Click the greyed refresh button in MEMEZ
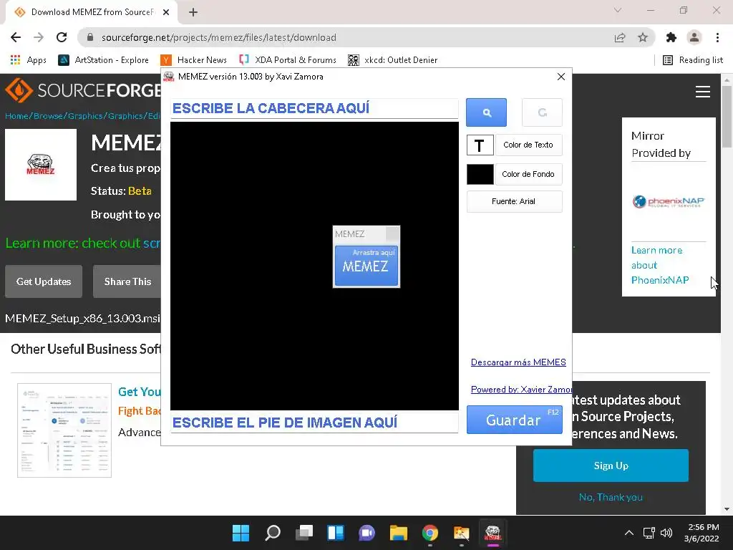Viewport: 733px width, 550px height. pos(542,112)
